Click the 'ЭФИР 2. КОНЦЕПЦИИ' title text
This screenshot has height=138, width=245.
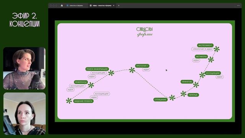click(x=24, y=20)
